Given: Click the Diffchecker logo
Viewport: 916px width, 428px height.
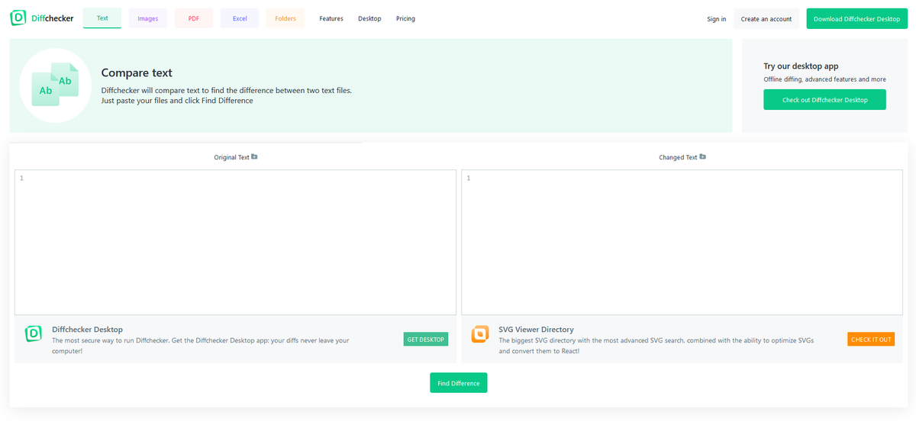Looking at the screenshot, I should [42, 18].
